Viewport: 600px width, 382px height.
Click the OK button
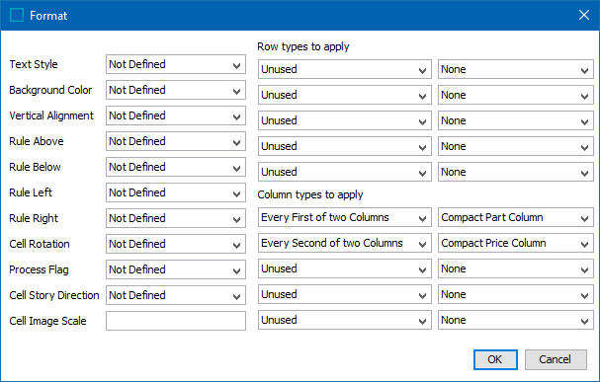(495, 359)
